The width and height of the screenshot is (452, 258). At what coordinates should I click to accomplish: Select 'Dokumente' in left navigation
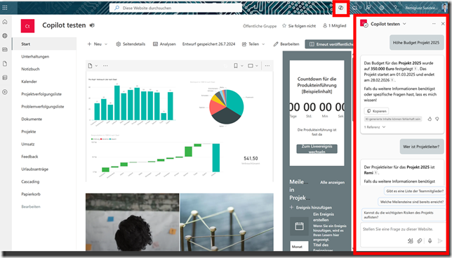pyautogui.click(x=32, y=119)
